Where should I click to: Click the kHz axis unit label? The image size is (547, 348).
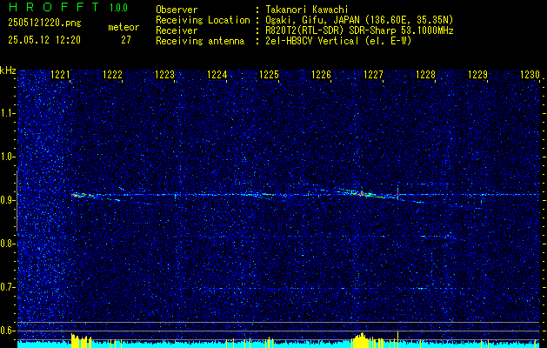pyautogui.click(x=8, y=70)
